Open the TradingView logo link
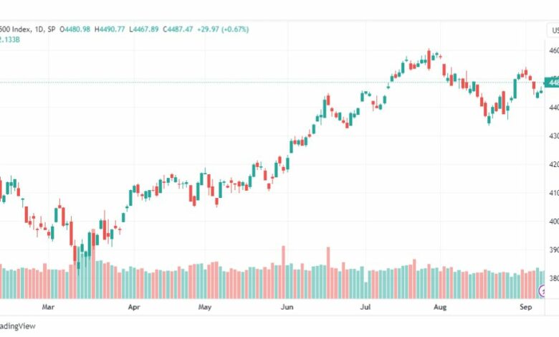Screen dimensions: 559x337 [17, 326]
